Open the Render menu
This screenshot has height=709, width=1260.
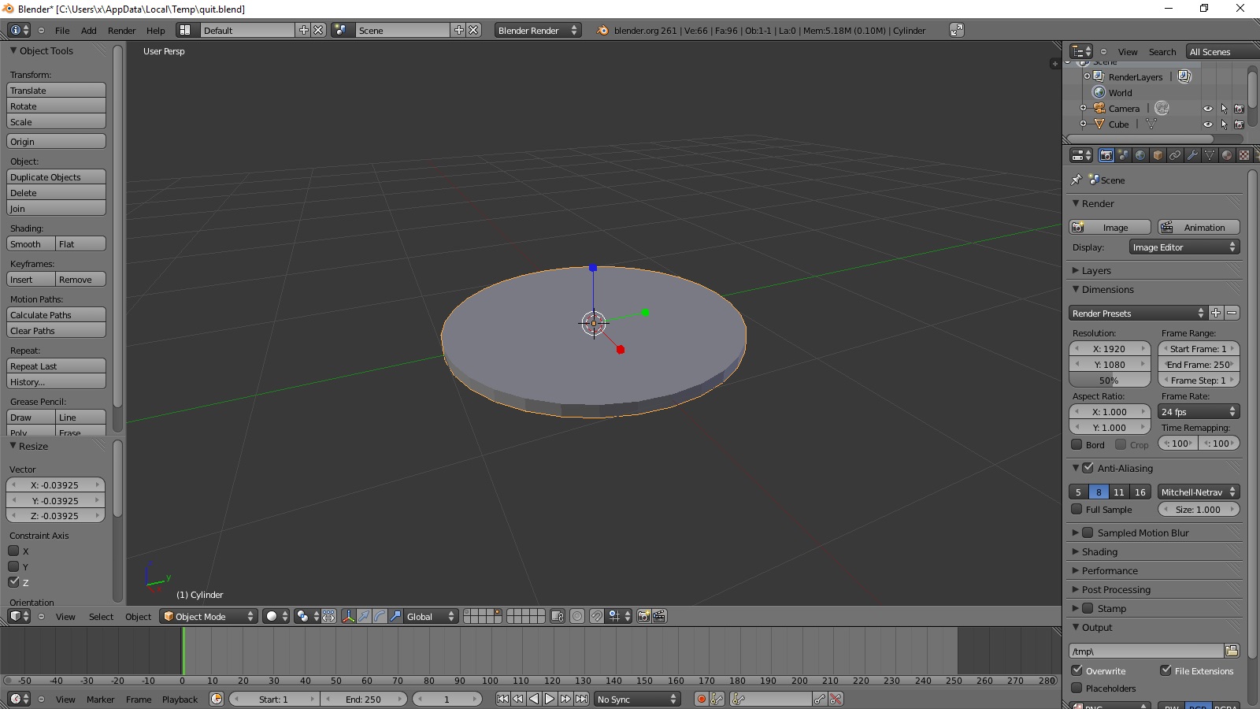tap(121, 31)
